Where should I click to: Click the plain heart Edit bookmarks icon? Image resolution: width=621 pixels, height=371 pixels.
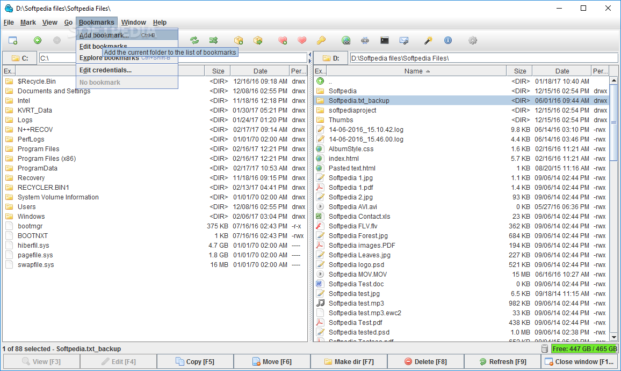pos(302,40)
